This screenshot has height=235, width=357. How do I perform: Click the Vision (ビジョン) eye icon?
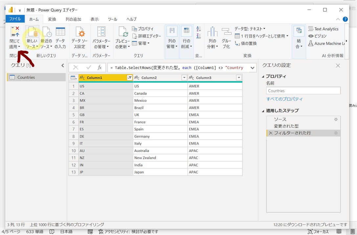(x=311, y=36)
